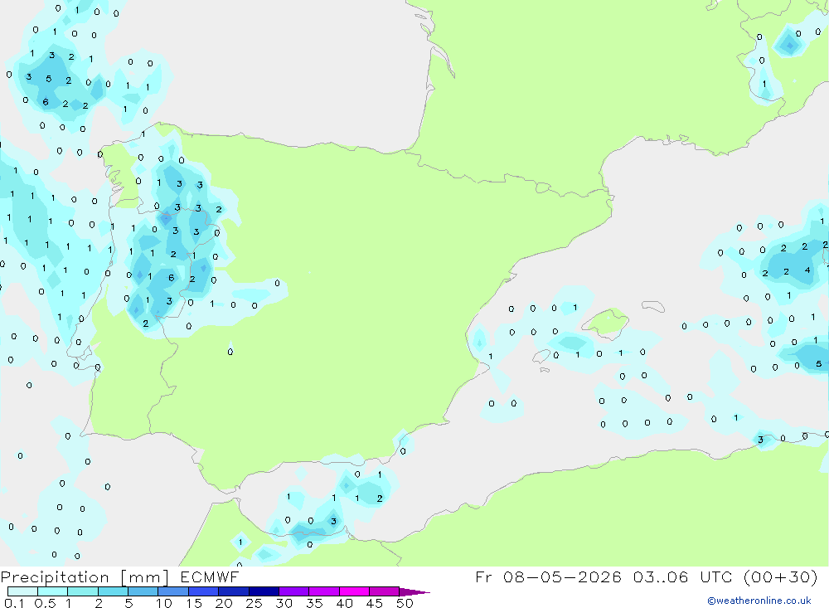Click the Menorca island outline on the map
This screenshot has width=829, height=608.
653,306
